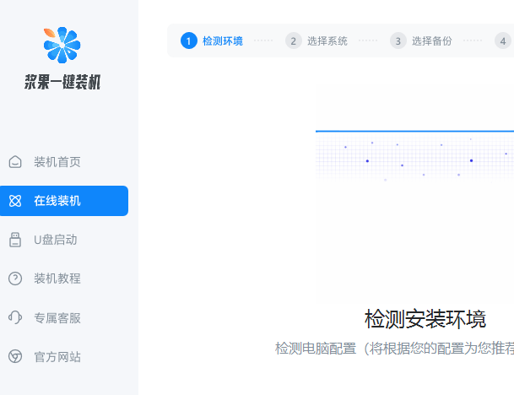The image size is (514, 395).
Task: Click the question mark icon for 装机教程
Action: click(14, 279)
